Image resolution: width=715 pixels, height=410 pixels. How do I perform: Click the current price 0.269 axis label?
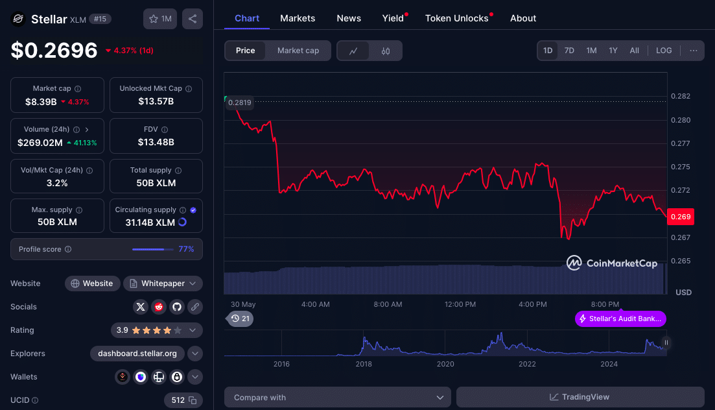pos(681,217)
